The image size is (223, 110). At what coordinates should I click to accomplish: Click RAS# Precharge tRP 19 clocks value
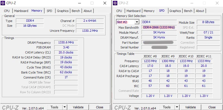(x=66, y=62)
